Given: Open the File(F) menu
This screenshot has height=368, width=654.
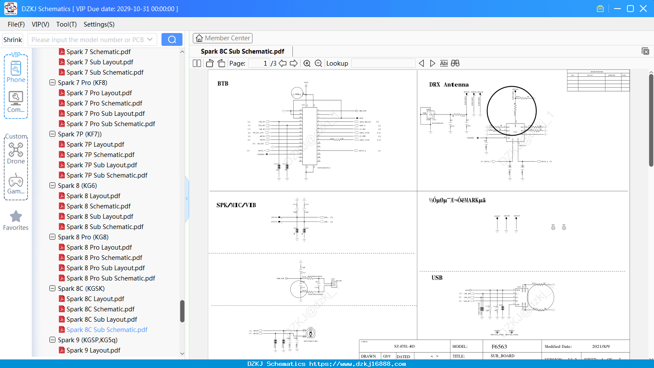Looking at the screenshot, I should 16,24.
